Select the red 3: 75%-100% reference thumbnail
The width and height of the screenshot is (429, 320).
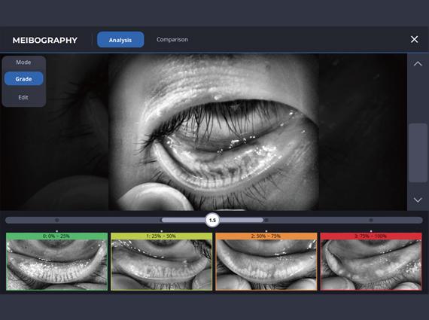point(371,261)
